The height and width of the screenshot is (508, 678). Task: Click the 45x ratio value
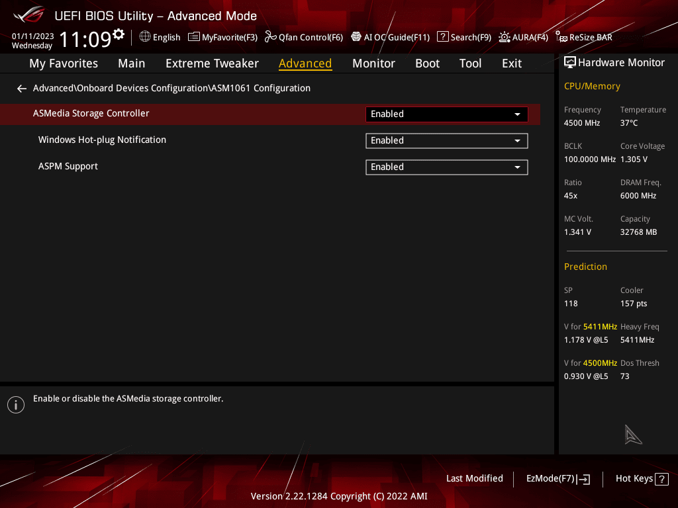coord(570,196)
